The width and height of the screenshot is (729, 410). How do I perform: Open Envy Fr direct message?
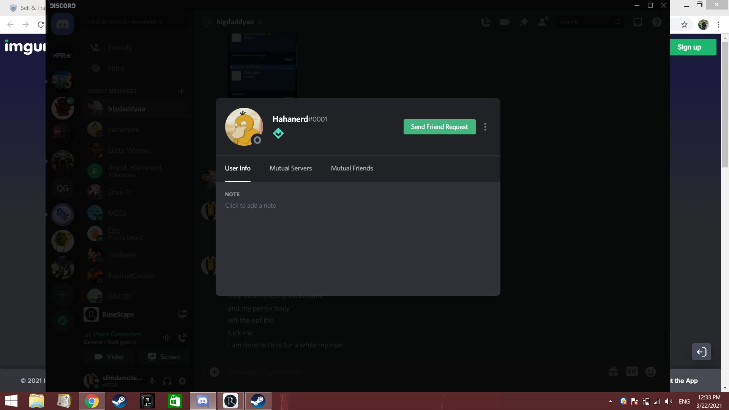coord(136,192)
